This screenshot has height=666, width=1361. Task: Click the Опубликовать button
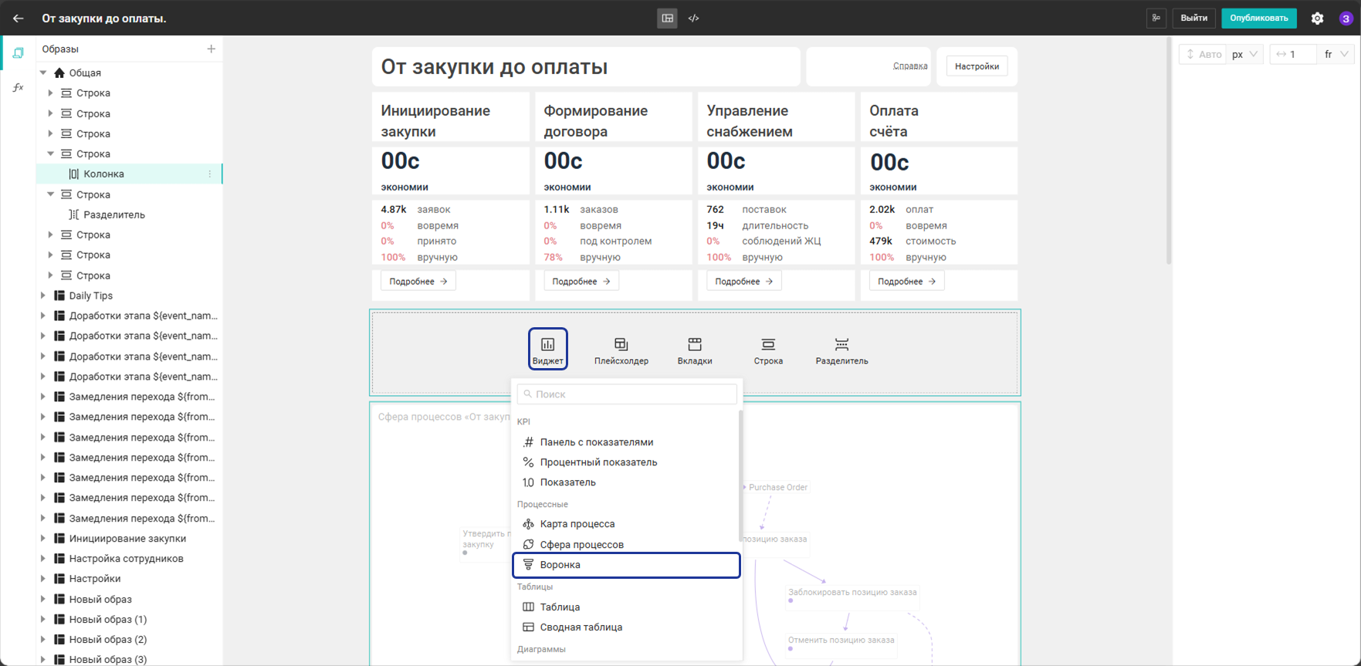coord(1259,19)
